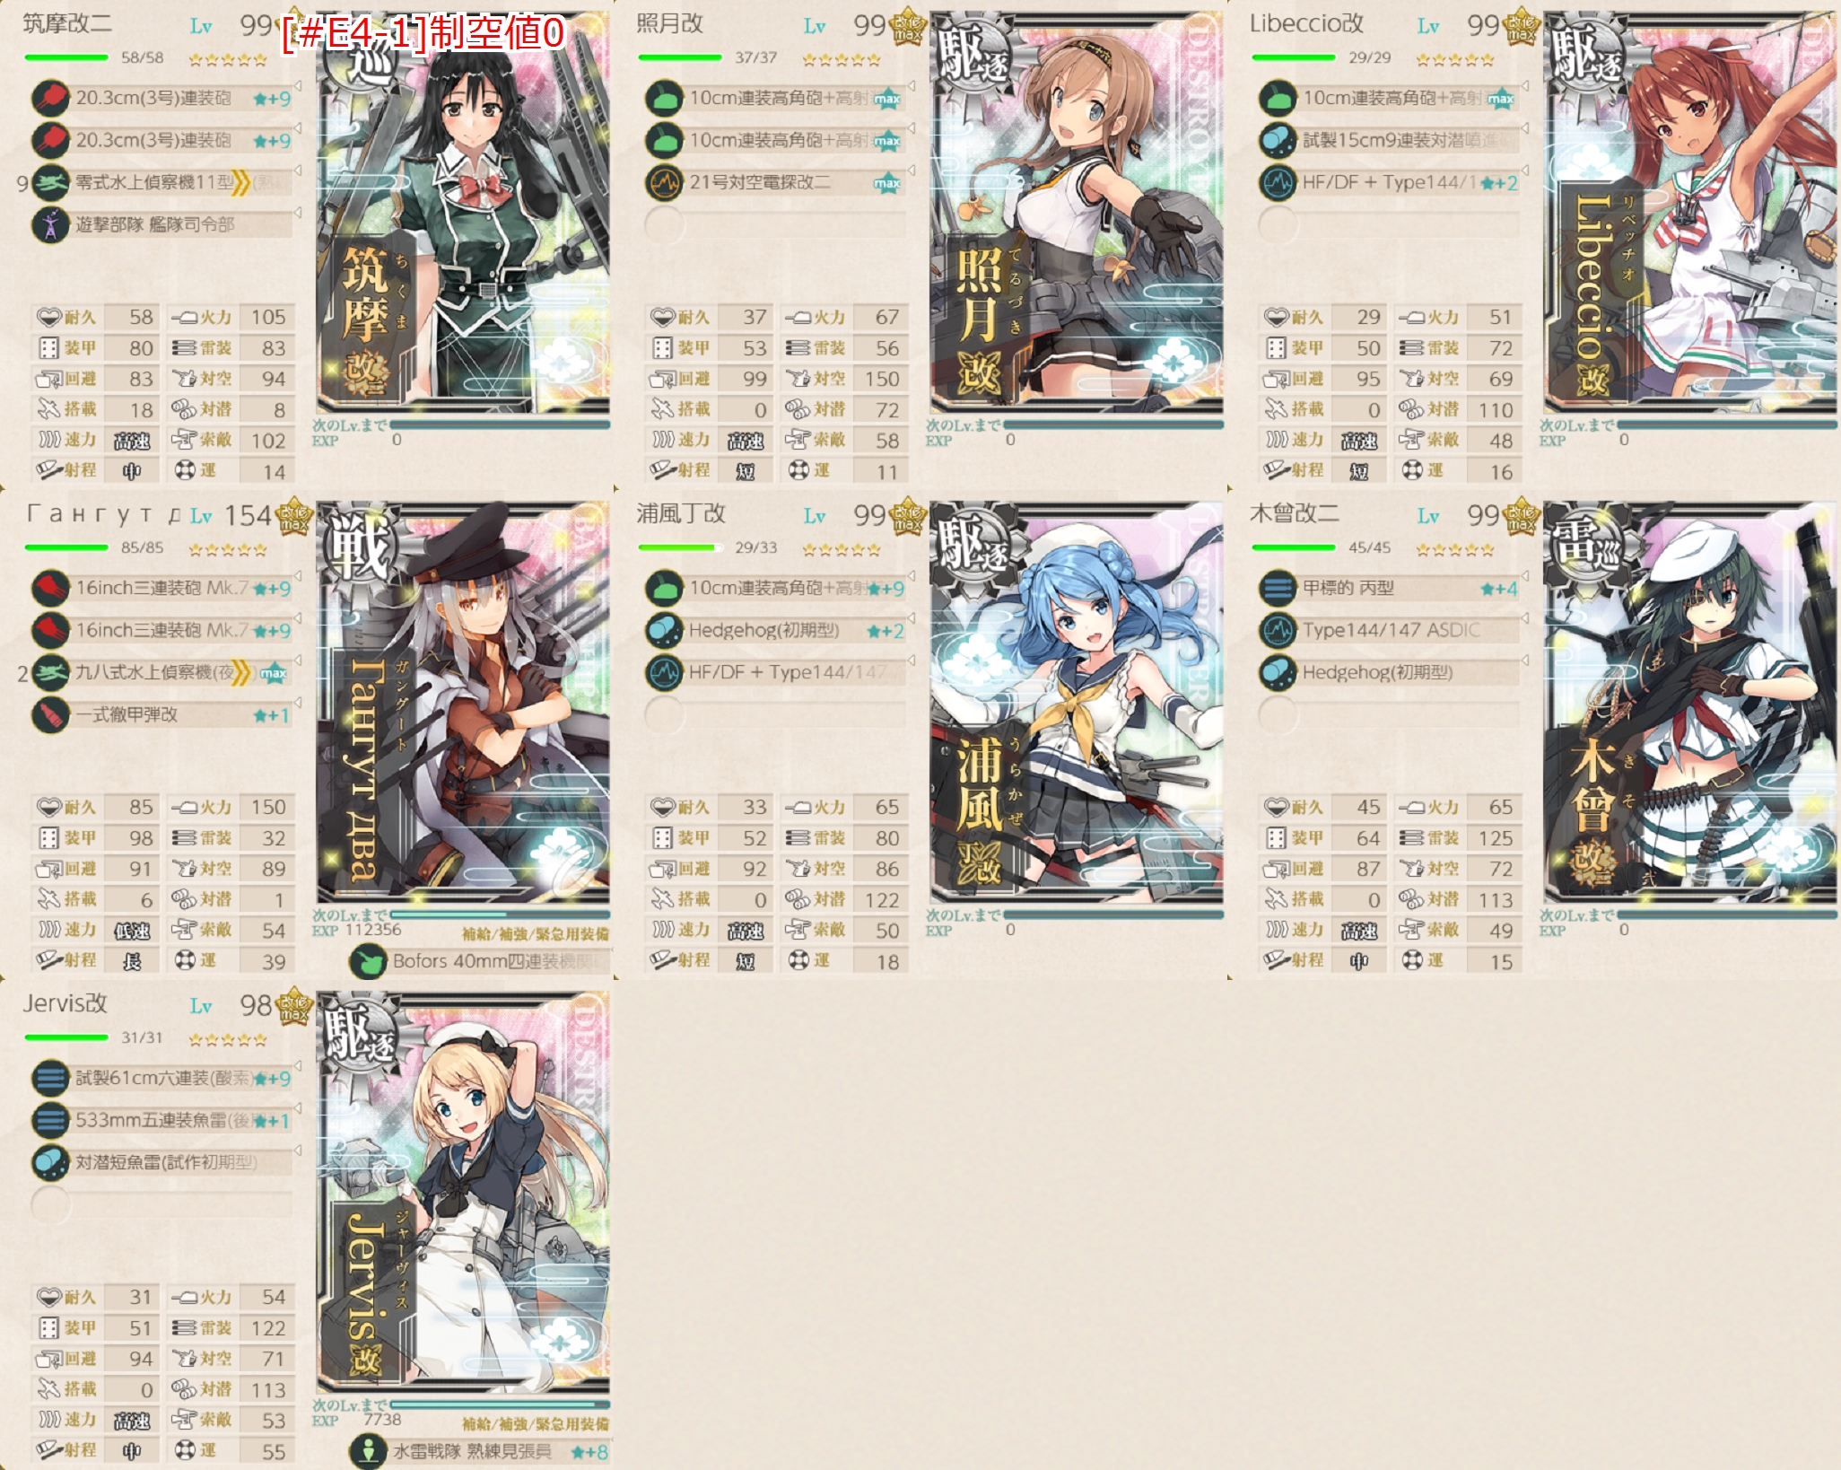Click the 21号対空電探改二 radar icon

coord(664,183)
